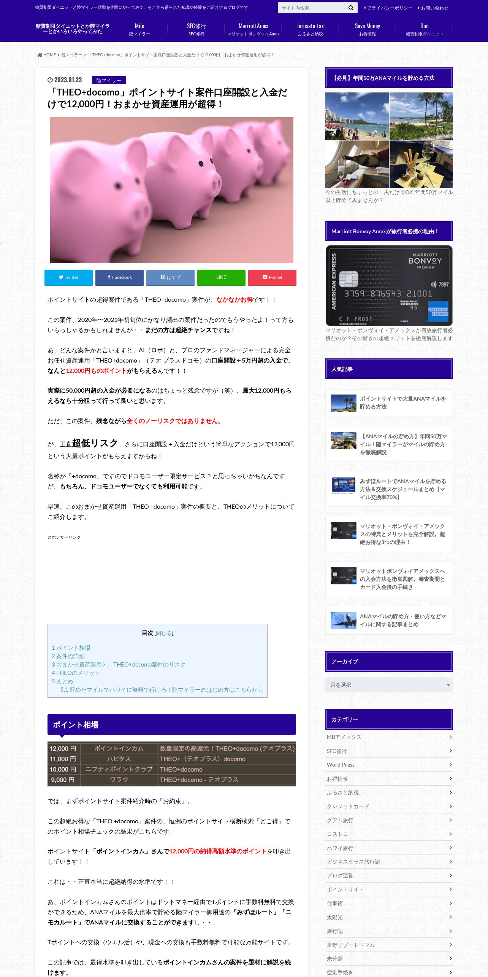Viewport: 488px width, 977px height.
Task: Jump to 1 ポイント相場 section
Action: coord(71,648)
